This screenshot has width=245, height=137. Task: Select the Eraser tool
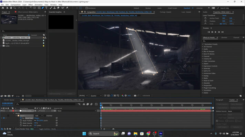[58, 8]
